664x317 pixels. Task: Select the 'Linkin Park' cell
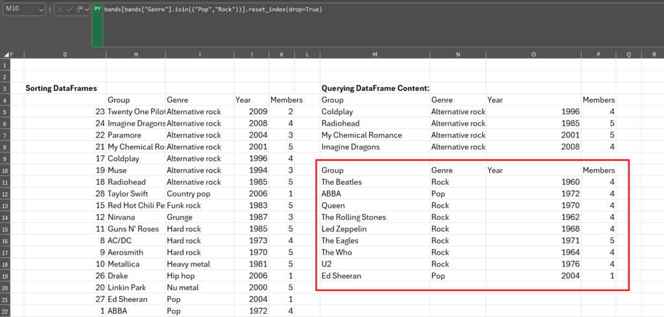(136, 288)
